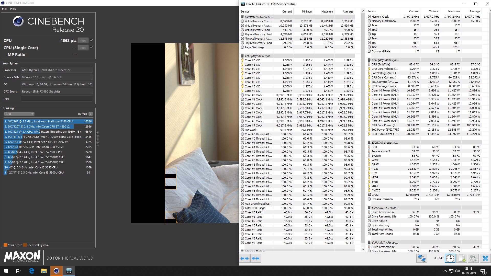Image resolution: width=491 pixels, height=276 pixels.
Task: Open HWiNFO sensor settings gear
Action: 473,258
